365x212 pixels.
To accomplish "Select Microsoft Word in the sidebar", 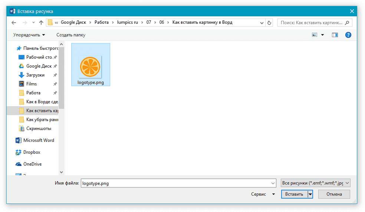I will pyautogui.click(x=35, y=140).
